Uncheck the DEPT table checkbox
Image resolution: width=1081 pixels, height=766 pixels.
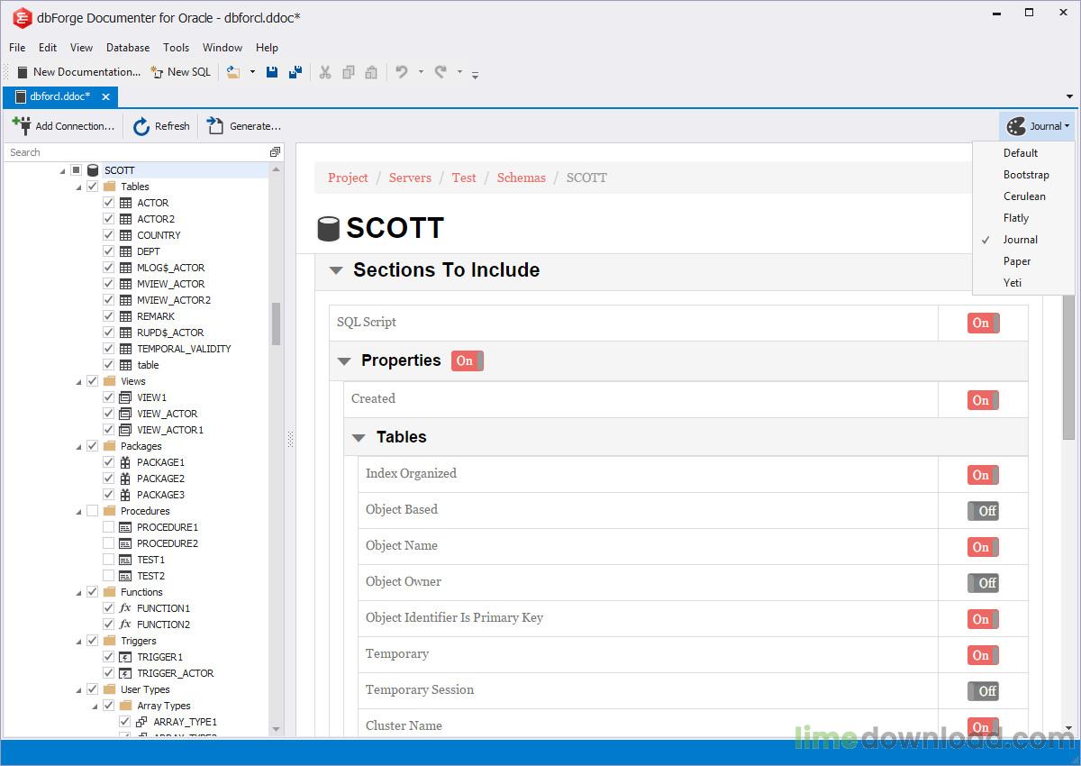108,251
